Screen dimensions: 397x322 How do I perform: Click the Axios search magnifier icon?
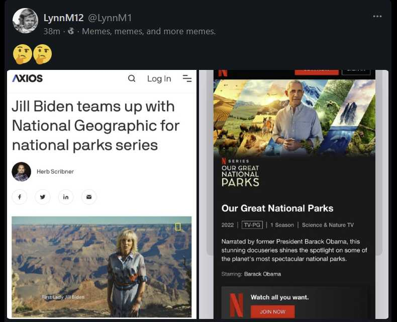132,78
